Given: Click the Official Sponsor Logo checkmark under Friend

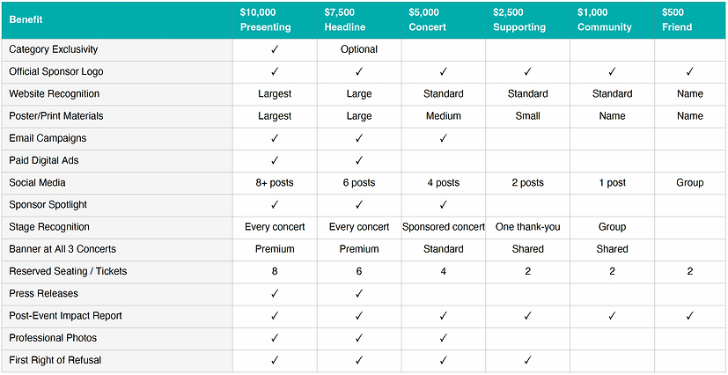Looking at the screenshot, I should (x=689, y=71).
